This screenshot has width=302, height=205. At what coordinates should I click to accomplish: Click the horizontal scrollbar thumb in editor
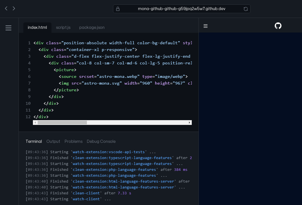pos(62,122)
